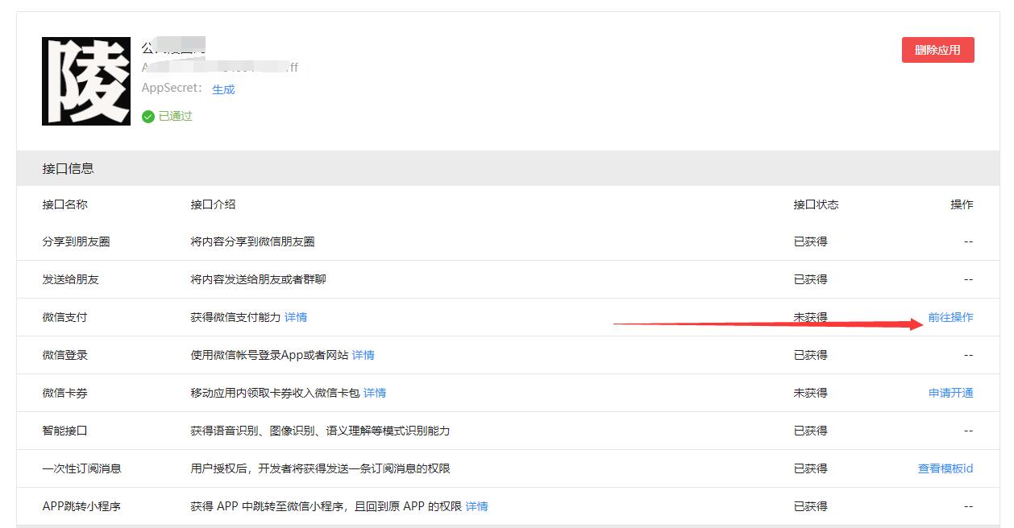Open 详情 link in 微信登录 row
Screen dimensions: 1014x528
click(x=364, y=355)
